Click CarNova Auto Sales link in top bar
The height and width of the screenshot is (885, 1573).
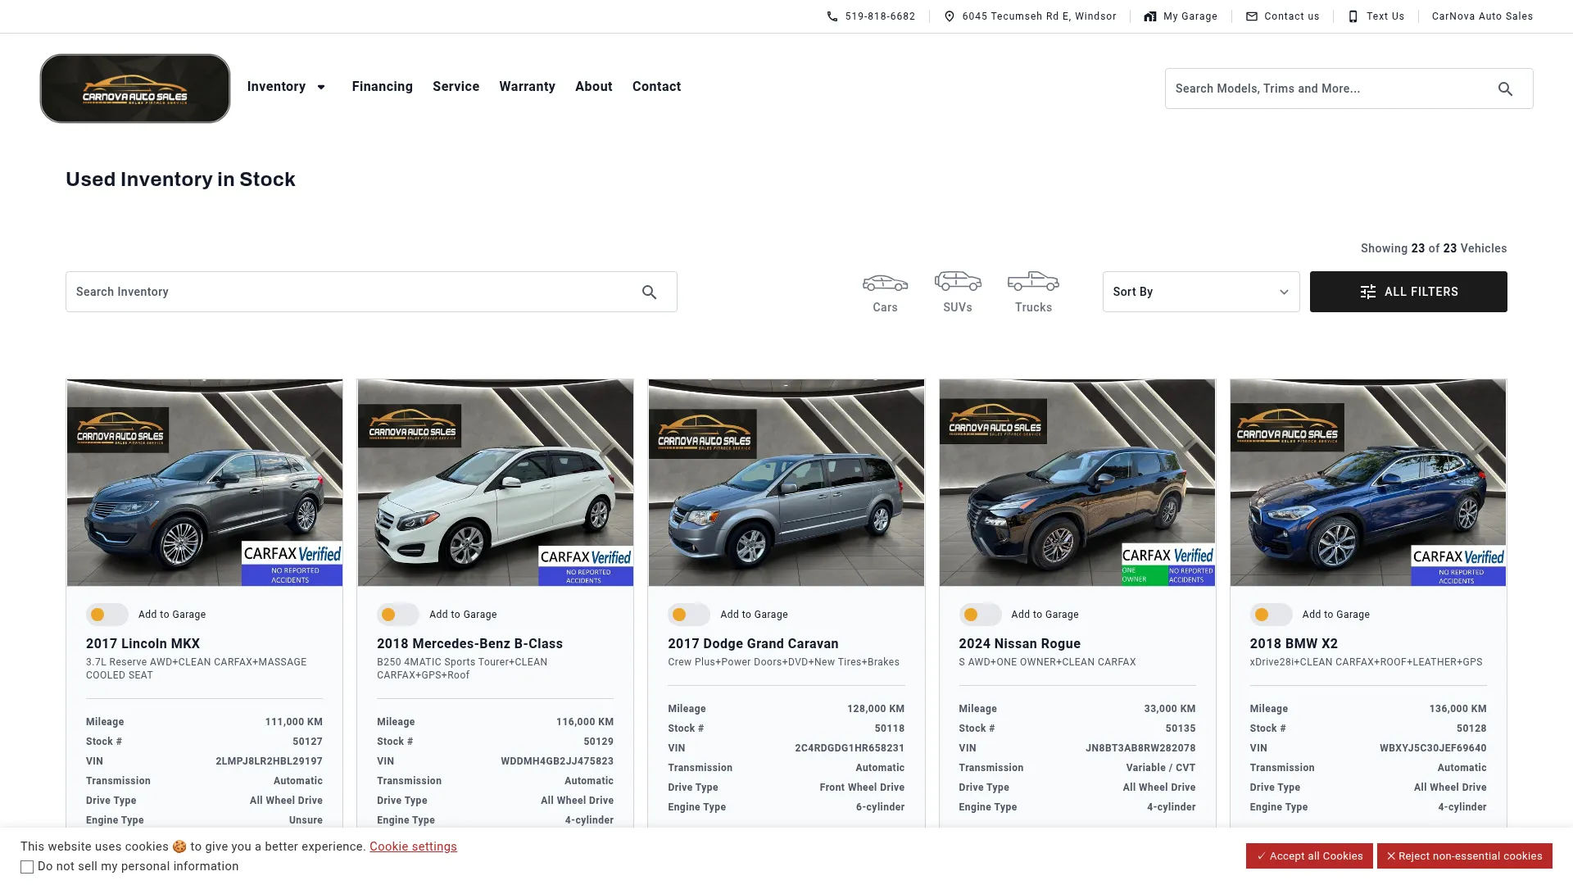(x=1482, y=16)
